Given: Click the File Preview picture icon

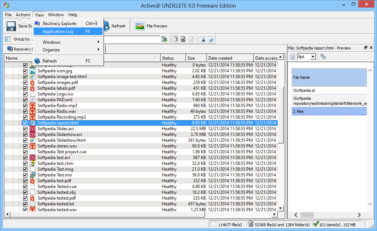Looking at the screenshot, I should [140, 26].
